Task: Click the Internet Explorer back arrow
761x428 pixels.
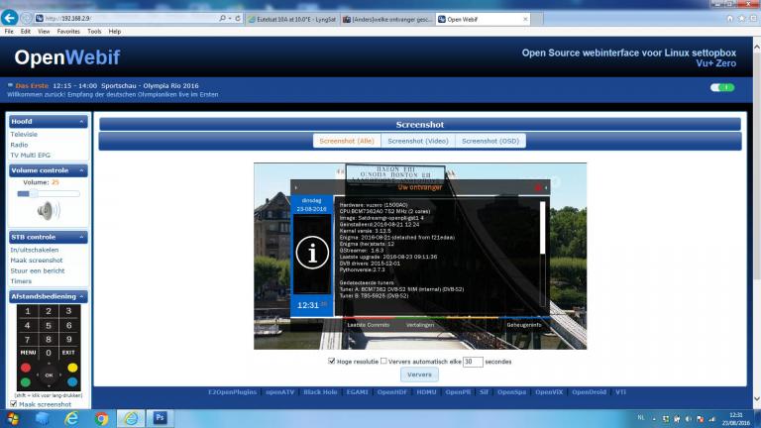Action: coord(12,18)
